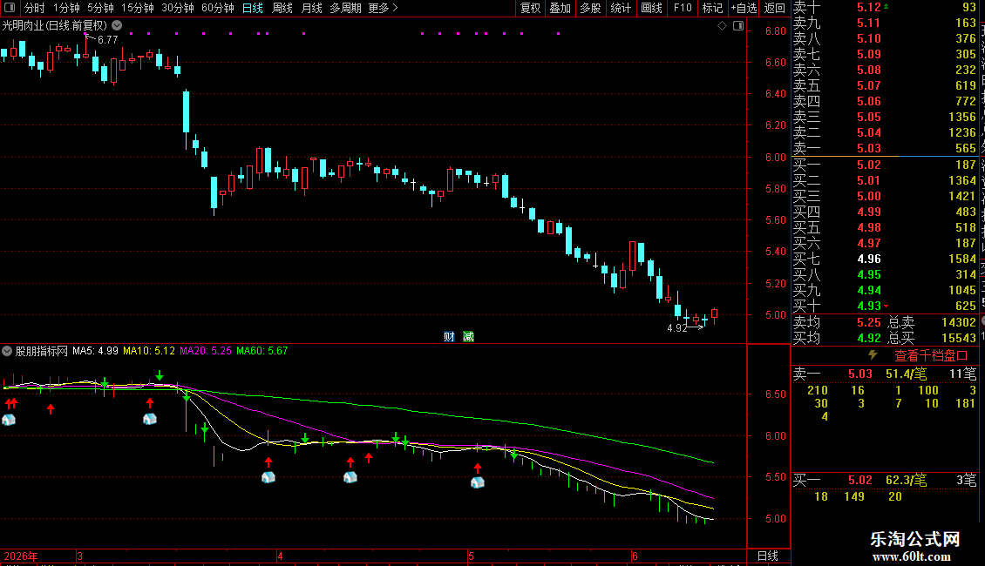Click the 日线 label at bottom right
985x566 pixels.
(x=768, y=556)
